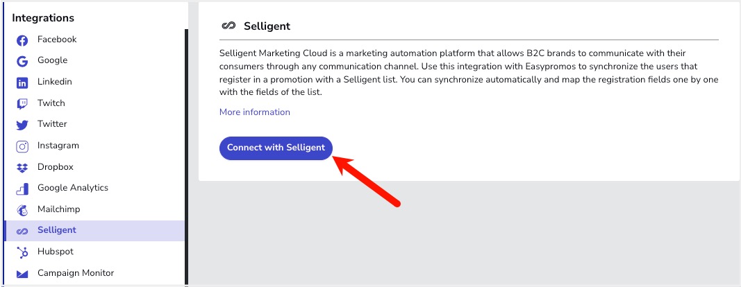Click the Facebook logo icon in sidebar
This screenshot has width=741, height=287.
point(22,40)
